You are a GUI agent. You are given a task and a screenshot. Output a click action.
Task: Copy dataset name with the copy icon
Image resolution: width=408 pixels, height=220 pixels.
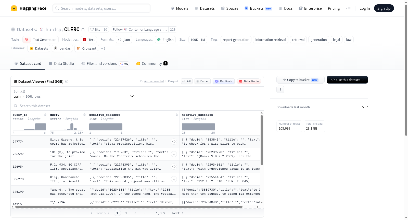(x=83, y=29)
